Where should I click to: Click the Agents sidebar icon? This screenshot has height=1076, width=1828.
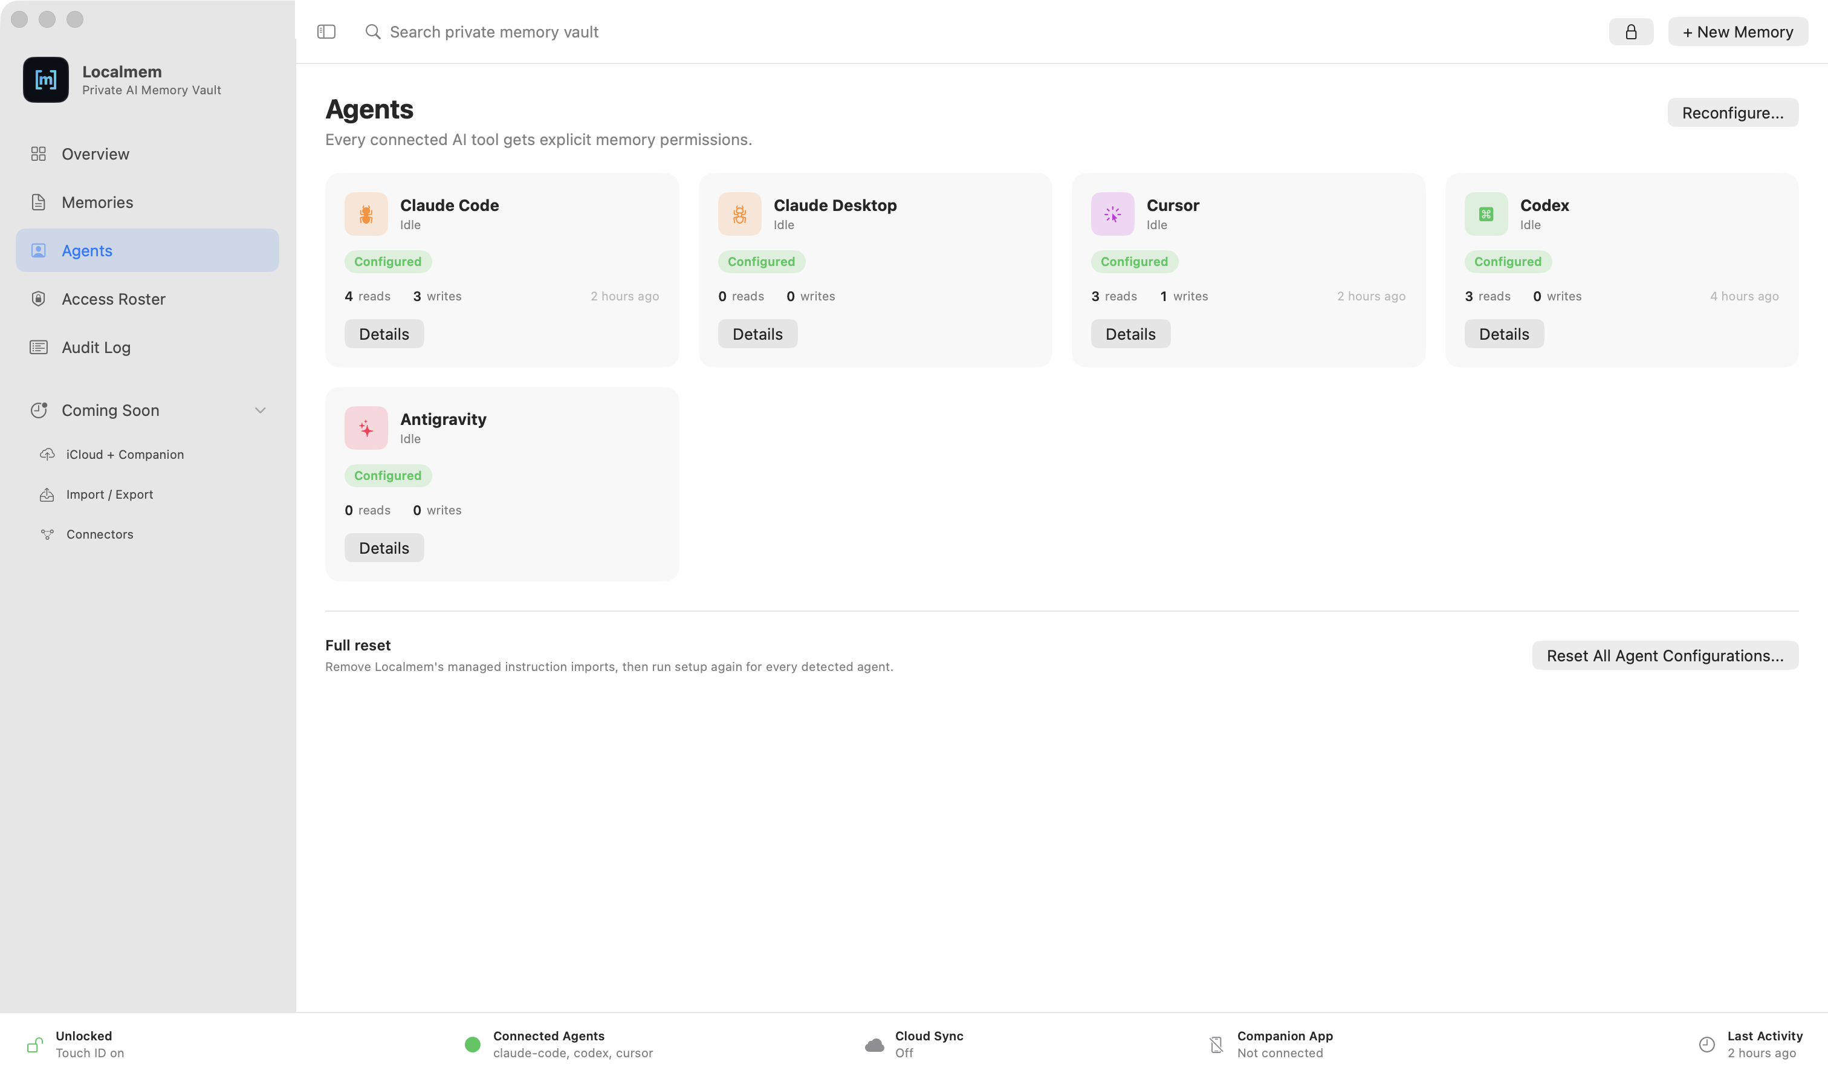click(39, 250)
